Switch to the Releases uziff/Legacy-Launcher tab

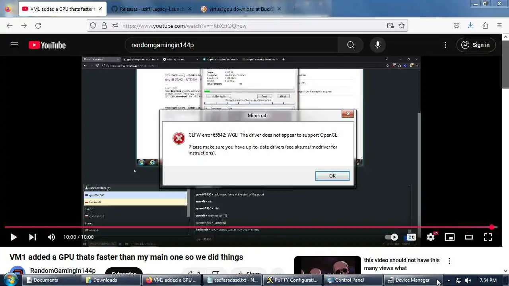152,9
